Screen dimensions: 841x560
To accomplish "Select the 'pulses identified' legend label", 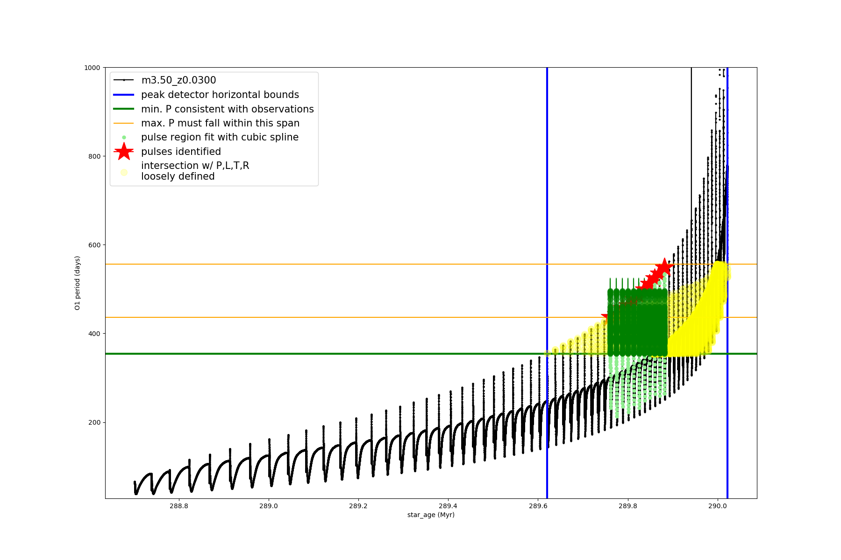I will pyautogui.click(x=181, y=152).
